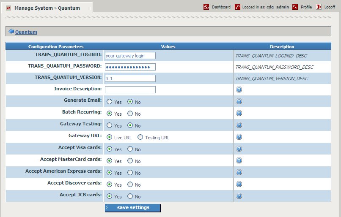Open help icon for Accept JCB cards
Image resolution: width=341 pixels, height=217 pixels.
tap(239, 196)
